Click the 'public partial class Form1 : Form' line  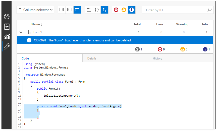(x=58, y=82)
